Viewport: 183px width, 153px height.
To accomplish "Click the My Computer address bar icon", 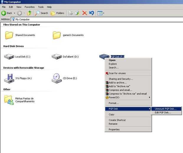I will pos(13,19).
